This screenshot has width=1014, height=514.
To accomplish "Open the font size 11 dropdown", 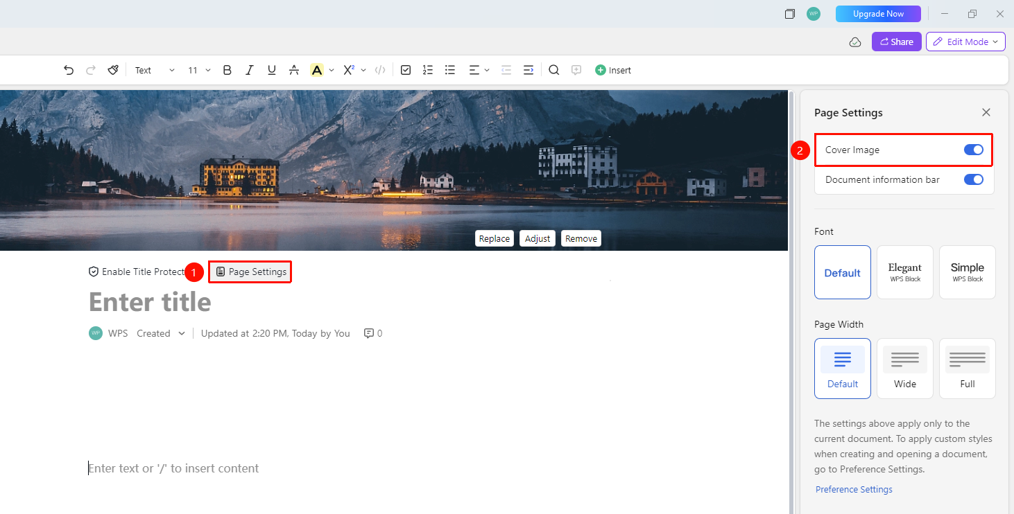I will click(198, 70).
